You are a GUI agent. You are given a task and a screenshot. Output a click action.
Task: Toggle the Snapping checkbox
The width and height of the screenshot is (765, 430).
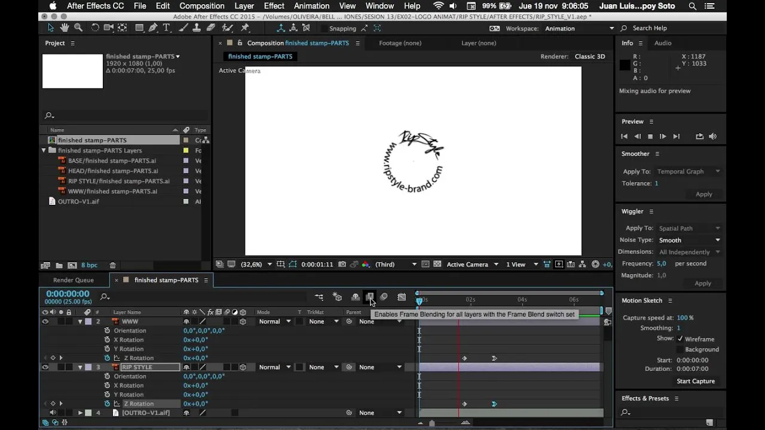[x=324, y=29]
